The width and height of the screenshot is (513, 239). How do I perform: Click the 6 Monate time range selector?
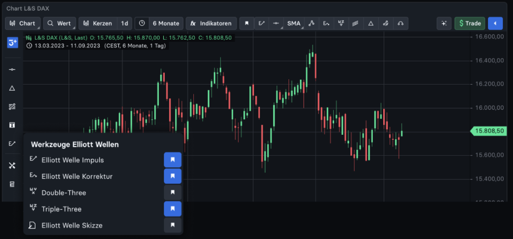point(165,24)
